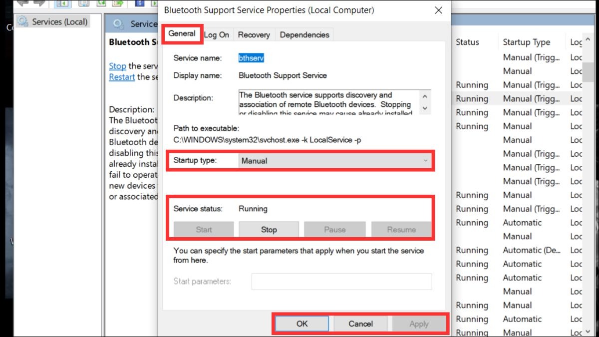Close the Bluetooth Support Service Properties dialog
Screen dimensions: 599x337
(x=438, y=10)
